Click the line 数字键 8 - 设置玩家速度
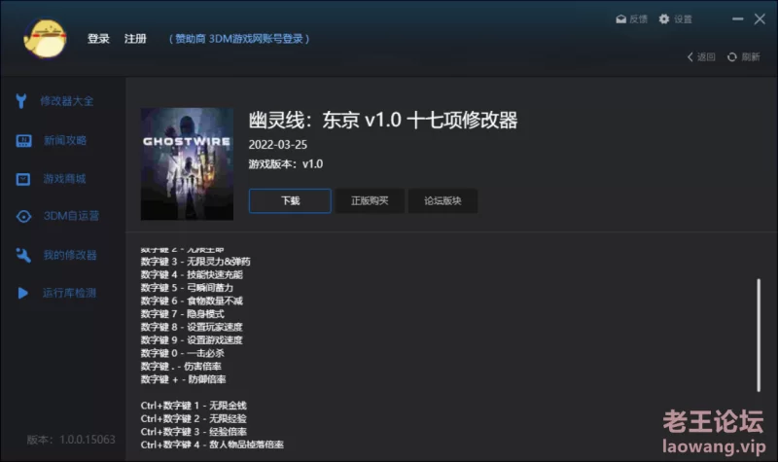 (192, 327)
